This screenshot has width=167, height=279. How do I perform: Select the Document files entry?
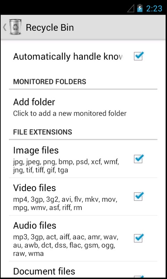tap(83, 270)
